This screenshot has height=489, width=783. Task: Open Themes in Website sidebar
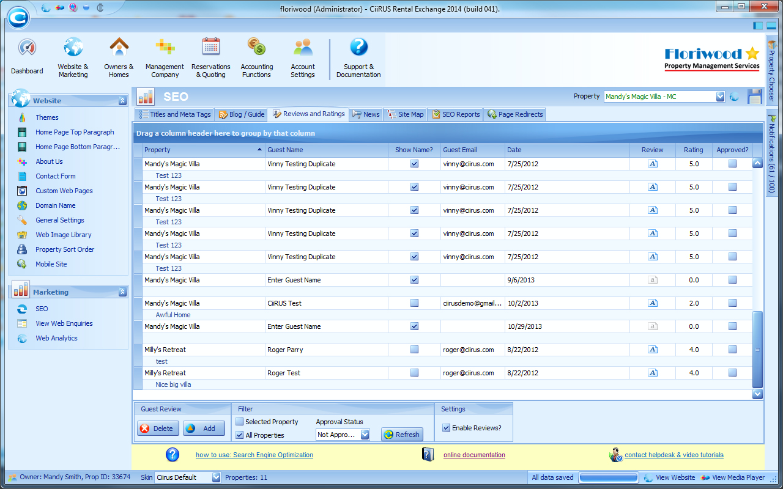point(47,117)
